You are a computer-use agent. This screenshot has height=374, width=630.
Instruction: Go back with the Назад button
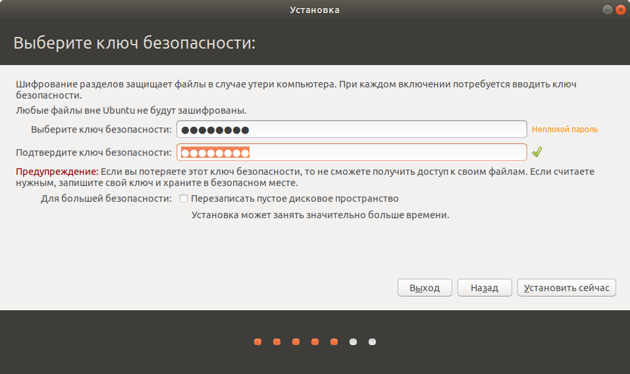[484, 288]
